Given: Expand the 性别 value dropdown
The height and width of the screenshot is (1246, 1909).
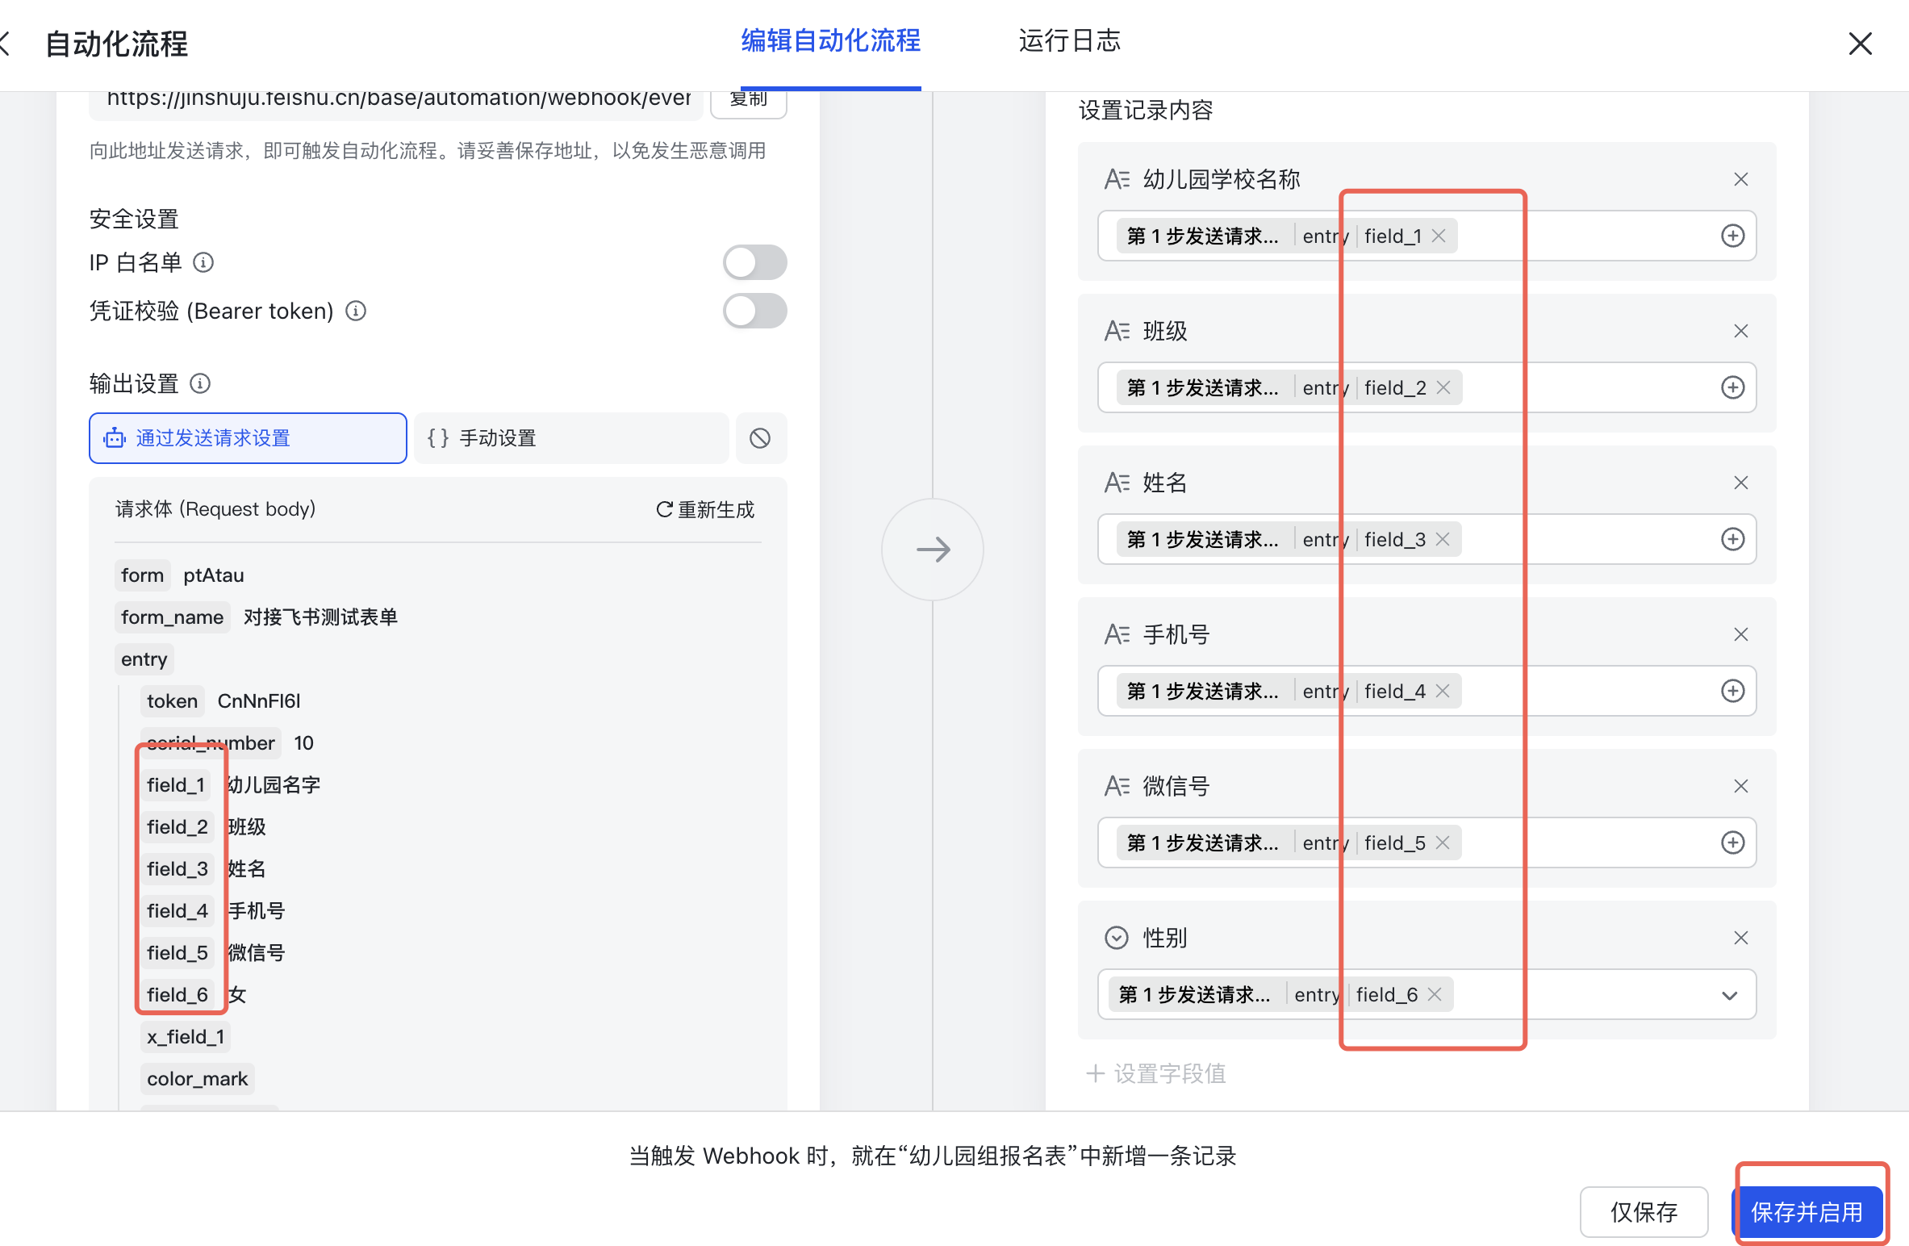Looking at the screenshot, I should 1729,995.
